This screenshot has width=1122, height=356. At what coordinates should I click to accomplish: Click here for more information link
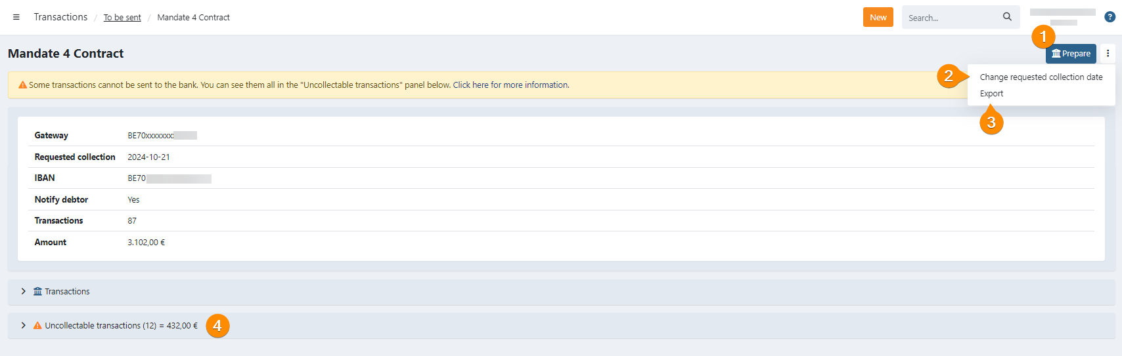[x=510, y=85]
